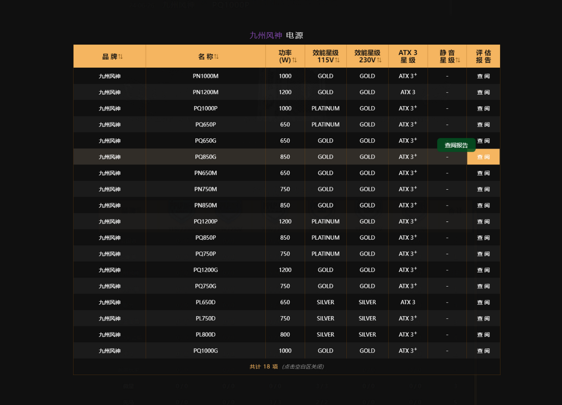
Task: Select the PN850M model name
Action: coord(206,205)
